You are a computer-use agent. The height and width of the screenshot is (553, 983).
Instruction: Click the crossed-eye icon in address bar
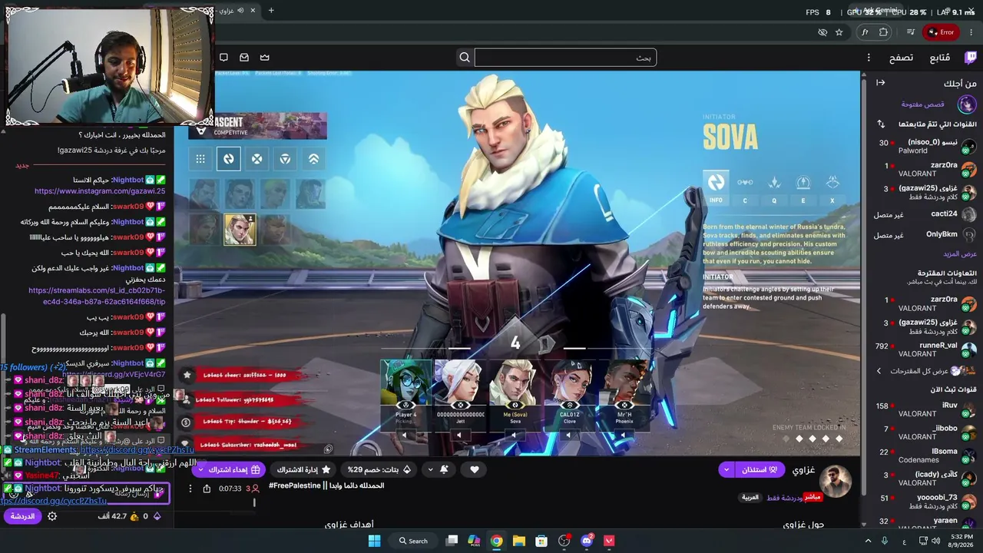(822, 32)
